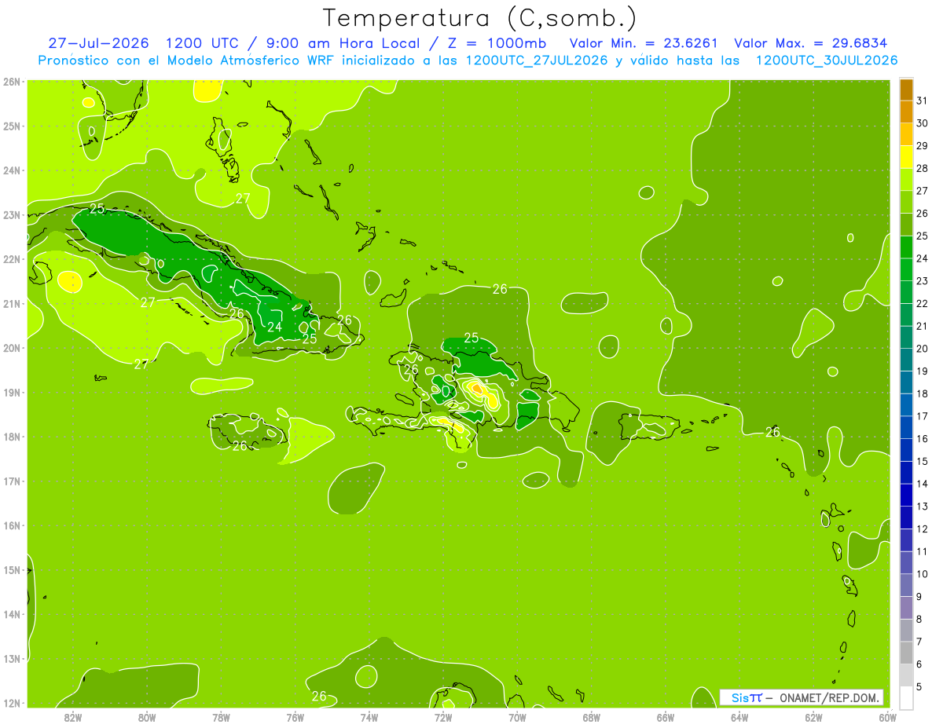943x728 pixels.
Task: Click the "80W" longitude axis label
Action: click(x=147, y=716)
